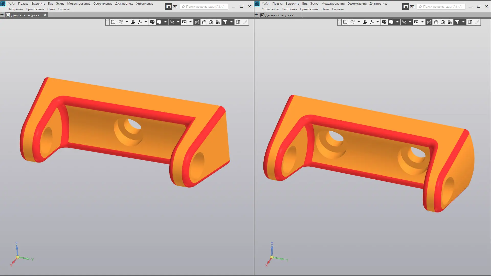491x276 pixels.
Task: Expand filter dropdown arrow in left toolbar
Action: tap(231, 22)
